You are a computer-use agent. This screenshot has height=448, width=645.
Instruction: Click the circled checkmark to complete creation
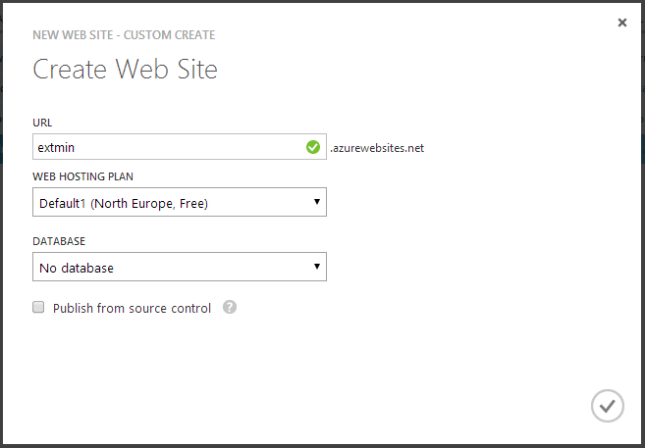pos(608,406)
